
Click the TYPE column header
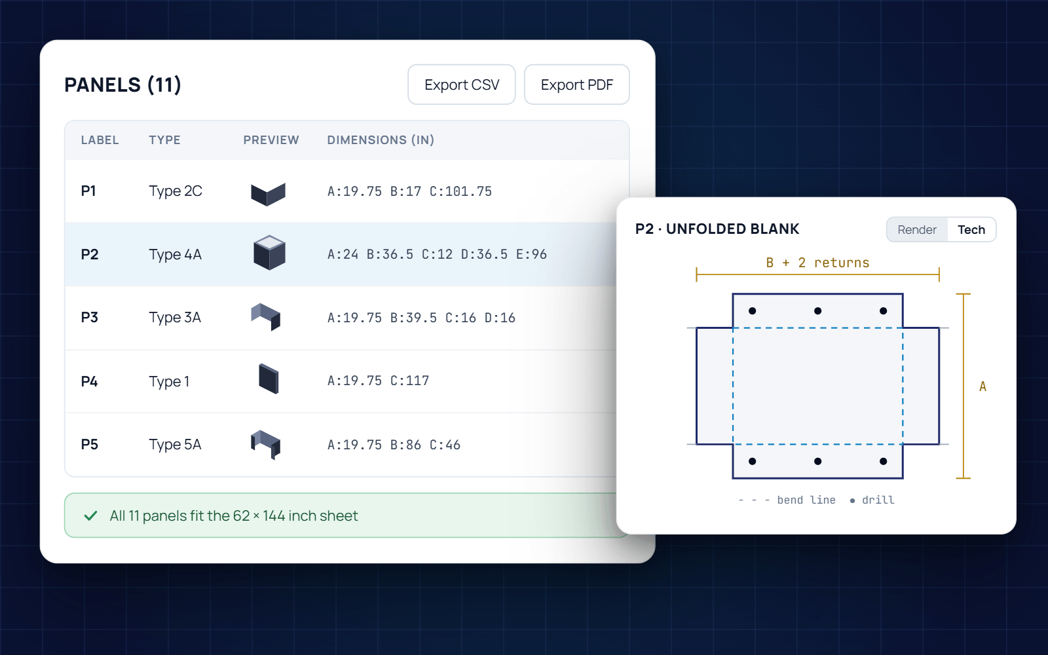click(164, 140)
